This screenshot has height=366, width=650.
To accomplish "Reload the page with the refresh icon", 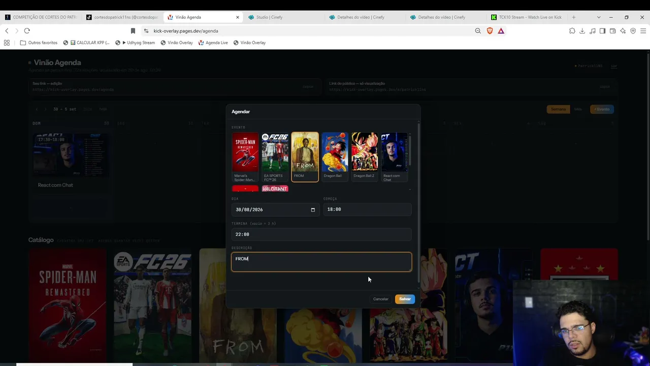I will [27, 31].
